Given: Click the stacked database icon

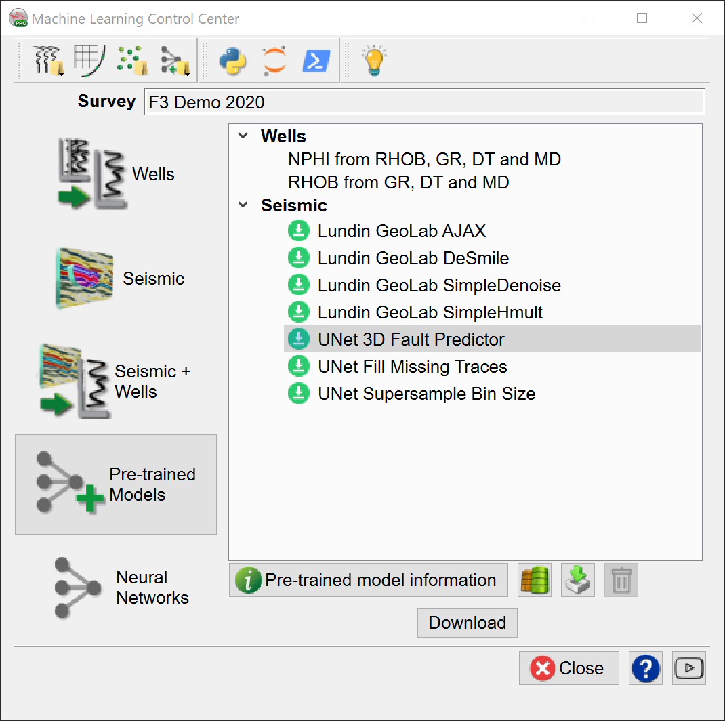Looking at the screenshot, I should [535, 581].
